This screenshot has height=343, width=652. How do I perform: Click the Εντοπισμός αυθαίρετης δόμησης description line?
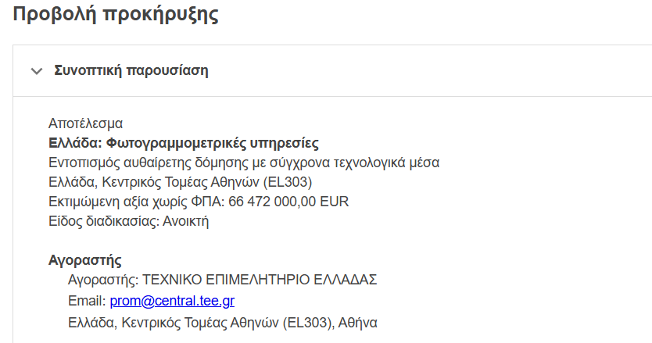(x=244, y=163)
